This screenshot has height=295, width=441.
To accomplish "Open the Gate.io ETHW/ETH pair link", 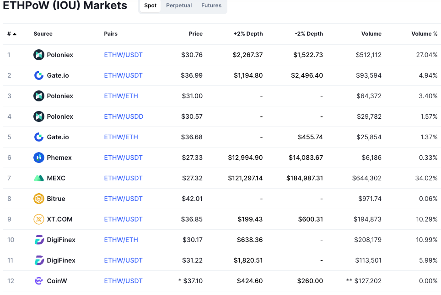I will click(x=121, y=137).
